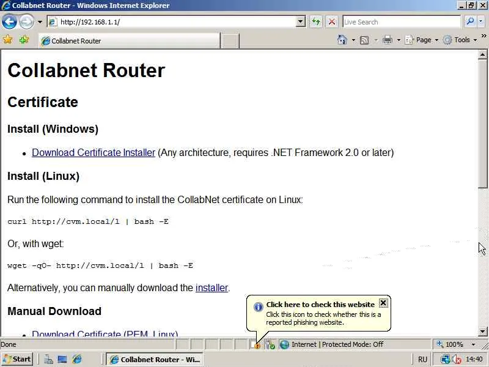The width and height of the screenshot is (489, 367).
Task: Click the Forward navigation arrow button
Action: (x=26, y=22)
